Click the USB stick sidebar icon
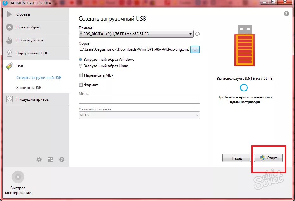This screenshot has height=201, width=295. coord(10,66)
